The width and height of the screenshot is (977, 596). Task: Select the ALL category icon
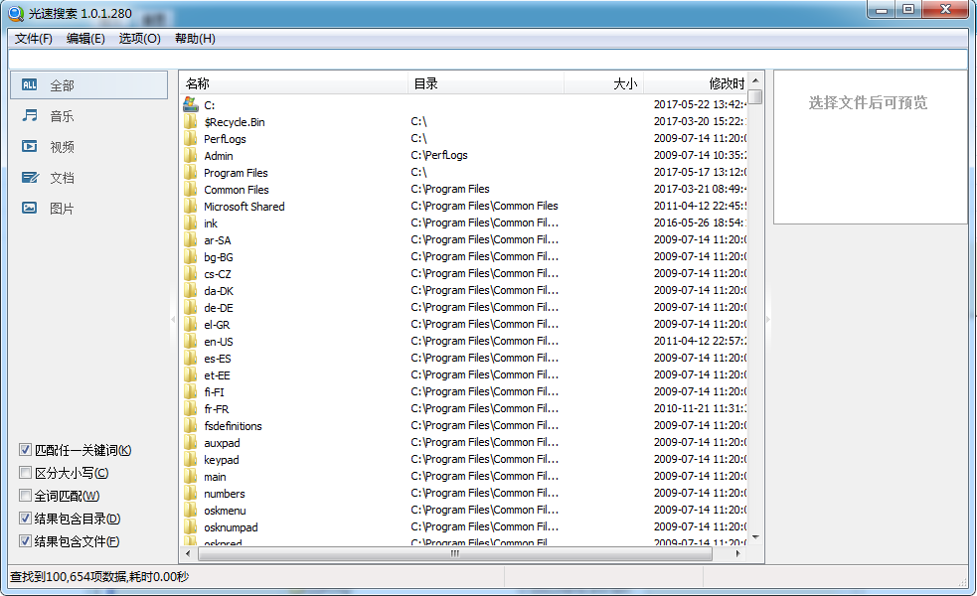[x=29, y=84]
